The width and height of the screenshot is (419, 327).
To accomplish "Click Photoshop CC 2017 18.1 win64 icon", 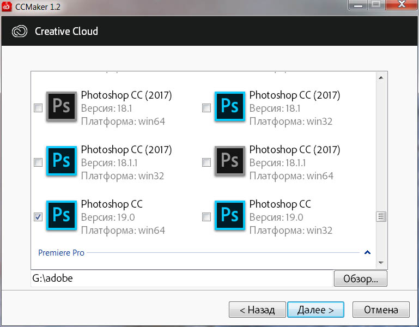I will pyautogui.click(x=62, y=106).
